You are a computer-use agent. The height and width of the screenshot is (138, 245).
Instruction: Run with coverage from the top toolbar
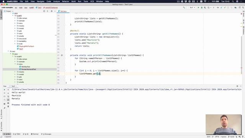205,8
